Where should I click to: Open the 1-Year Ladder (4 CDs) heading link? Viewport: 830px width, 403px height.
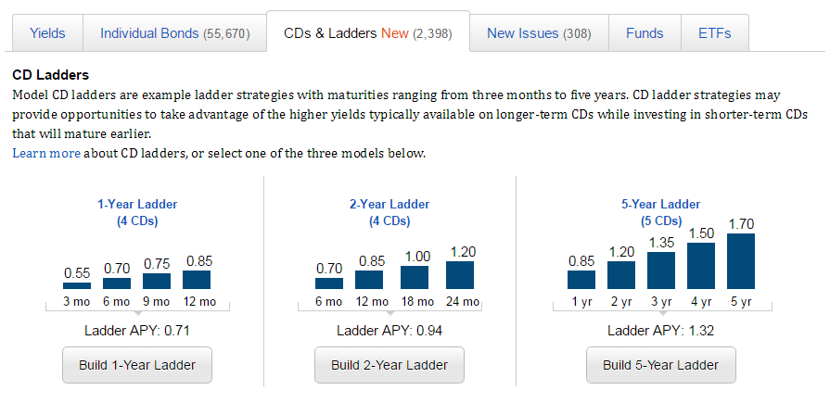click(137, 212)
